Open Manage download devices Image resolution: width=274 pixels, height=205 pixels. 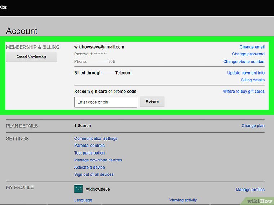[x=98, y=160]
